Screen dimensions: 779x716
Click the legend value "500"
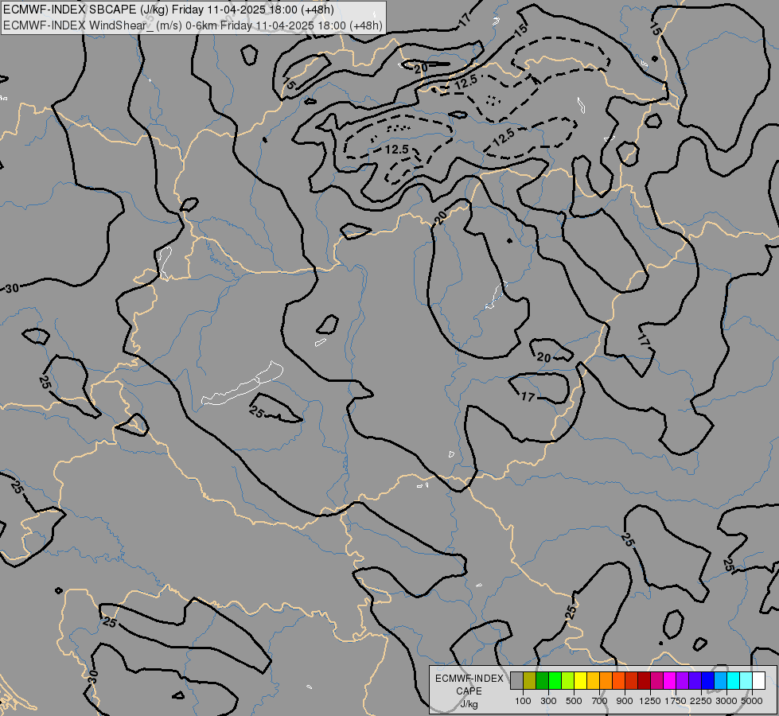(x=574, y=701)
